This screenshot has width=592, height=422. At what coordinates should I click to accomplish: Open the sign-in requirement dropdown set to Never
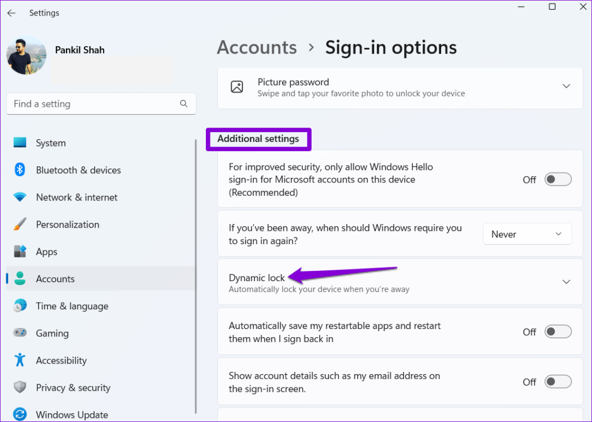(x=527, y=234)
